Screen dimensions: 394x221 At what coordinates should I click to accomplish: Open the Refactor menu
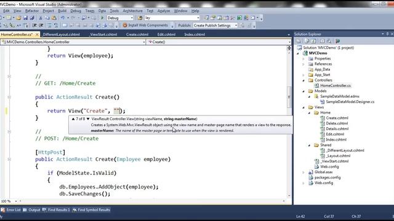32,11
